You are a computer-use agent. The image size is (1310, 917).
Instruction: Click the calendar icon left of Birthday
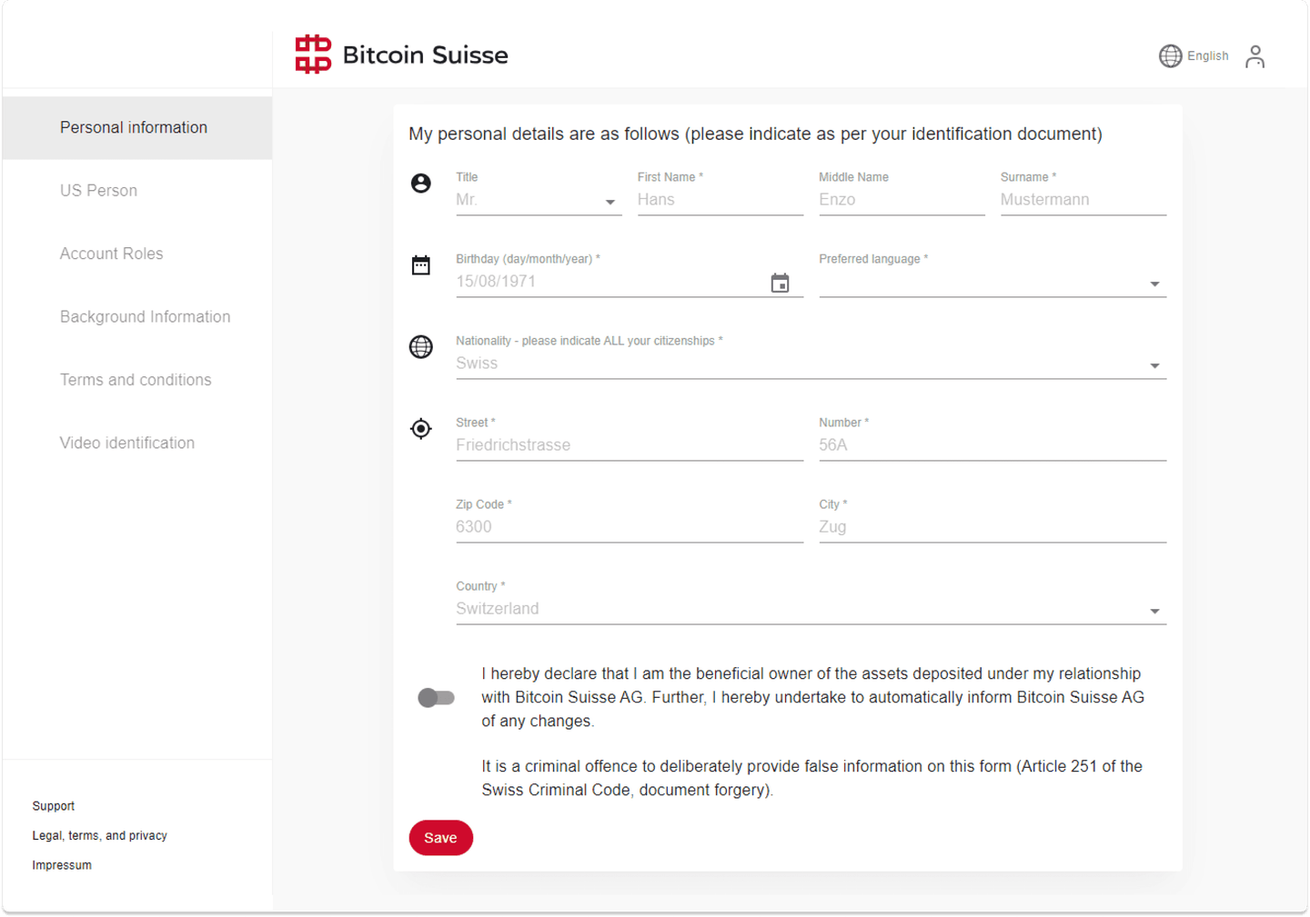tap(420, 265)
